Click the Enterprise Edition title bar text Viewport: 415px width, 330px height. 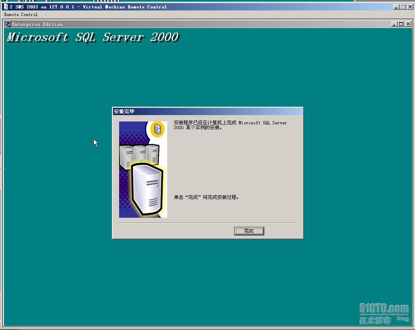[x=37, y=24]
